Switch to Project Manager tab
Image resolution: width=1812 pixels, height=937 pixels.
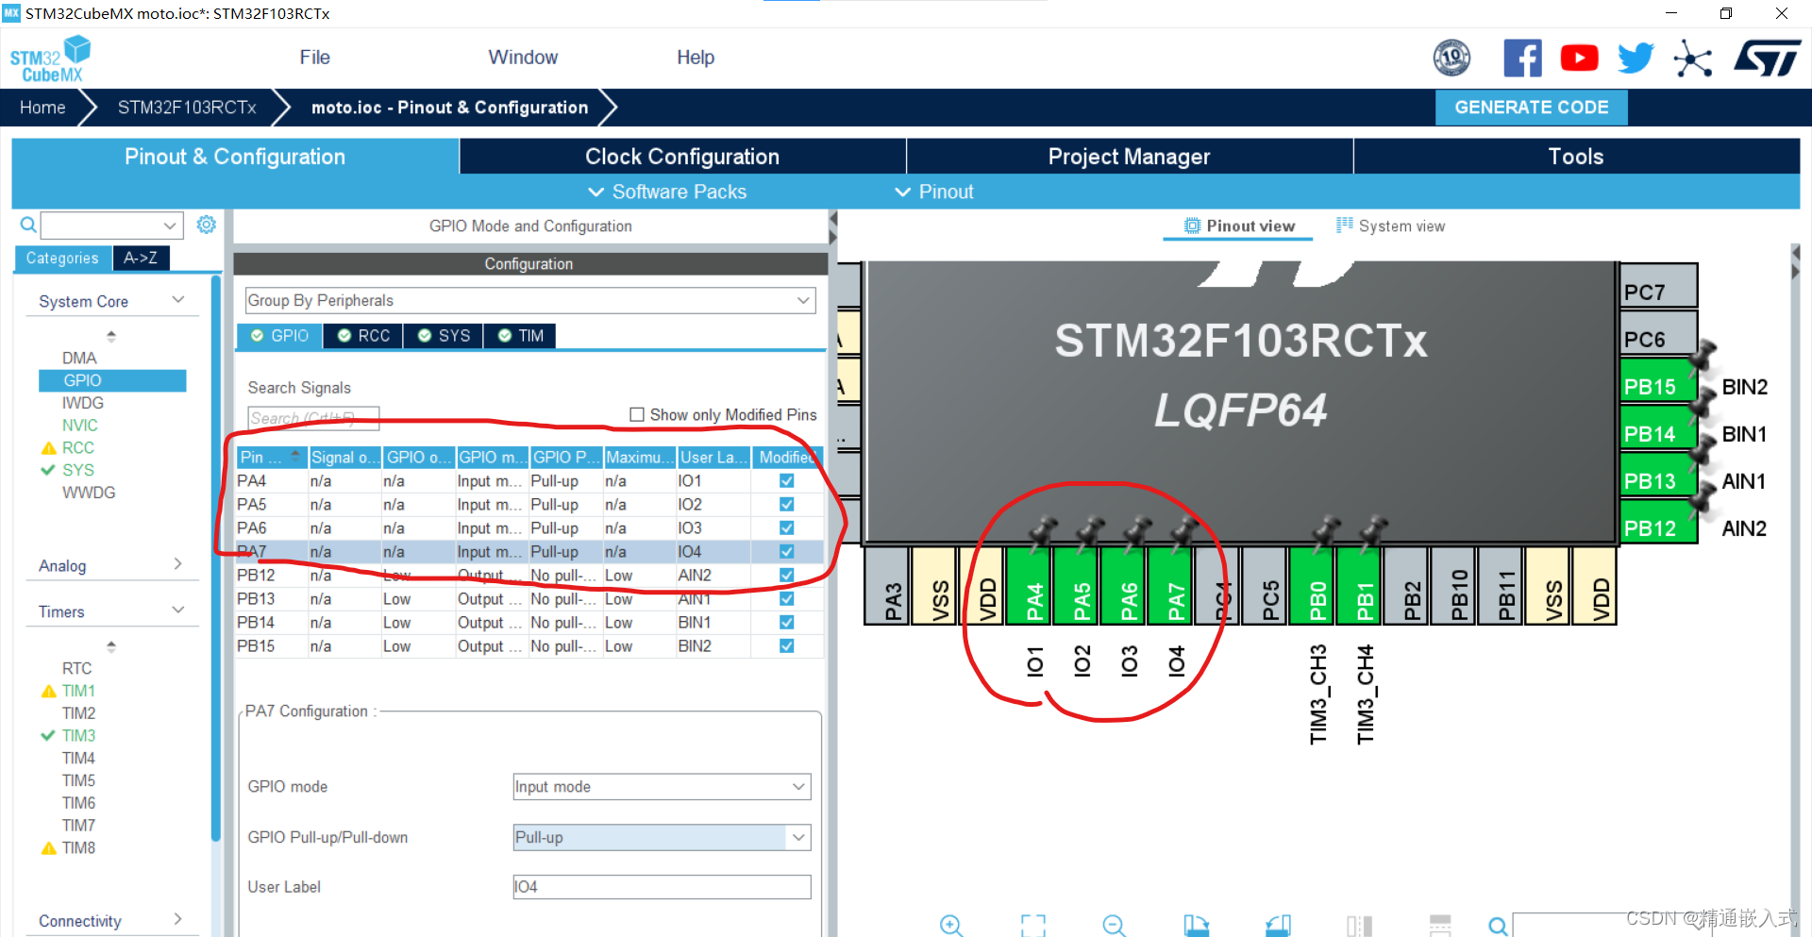[1129, 157]
